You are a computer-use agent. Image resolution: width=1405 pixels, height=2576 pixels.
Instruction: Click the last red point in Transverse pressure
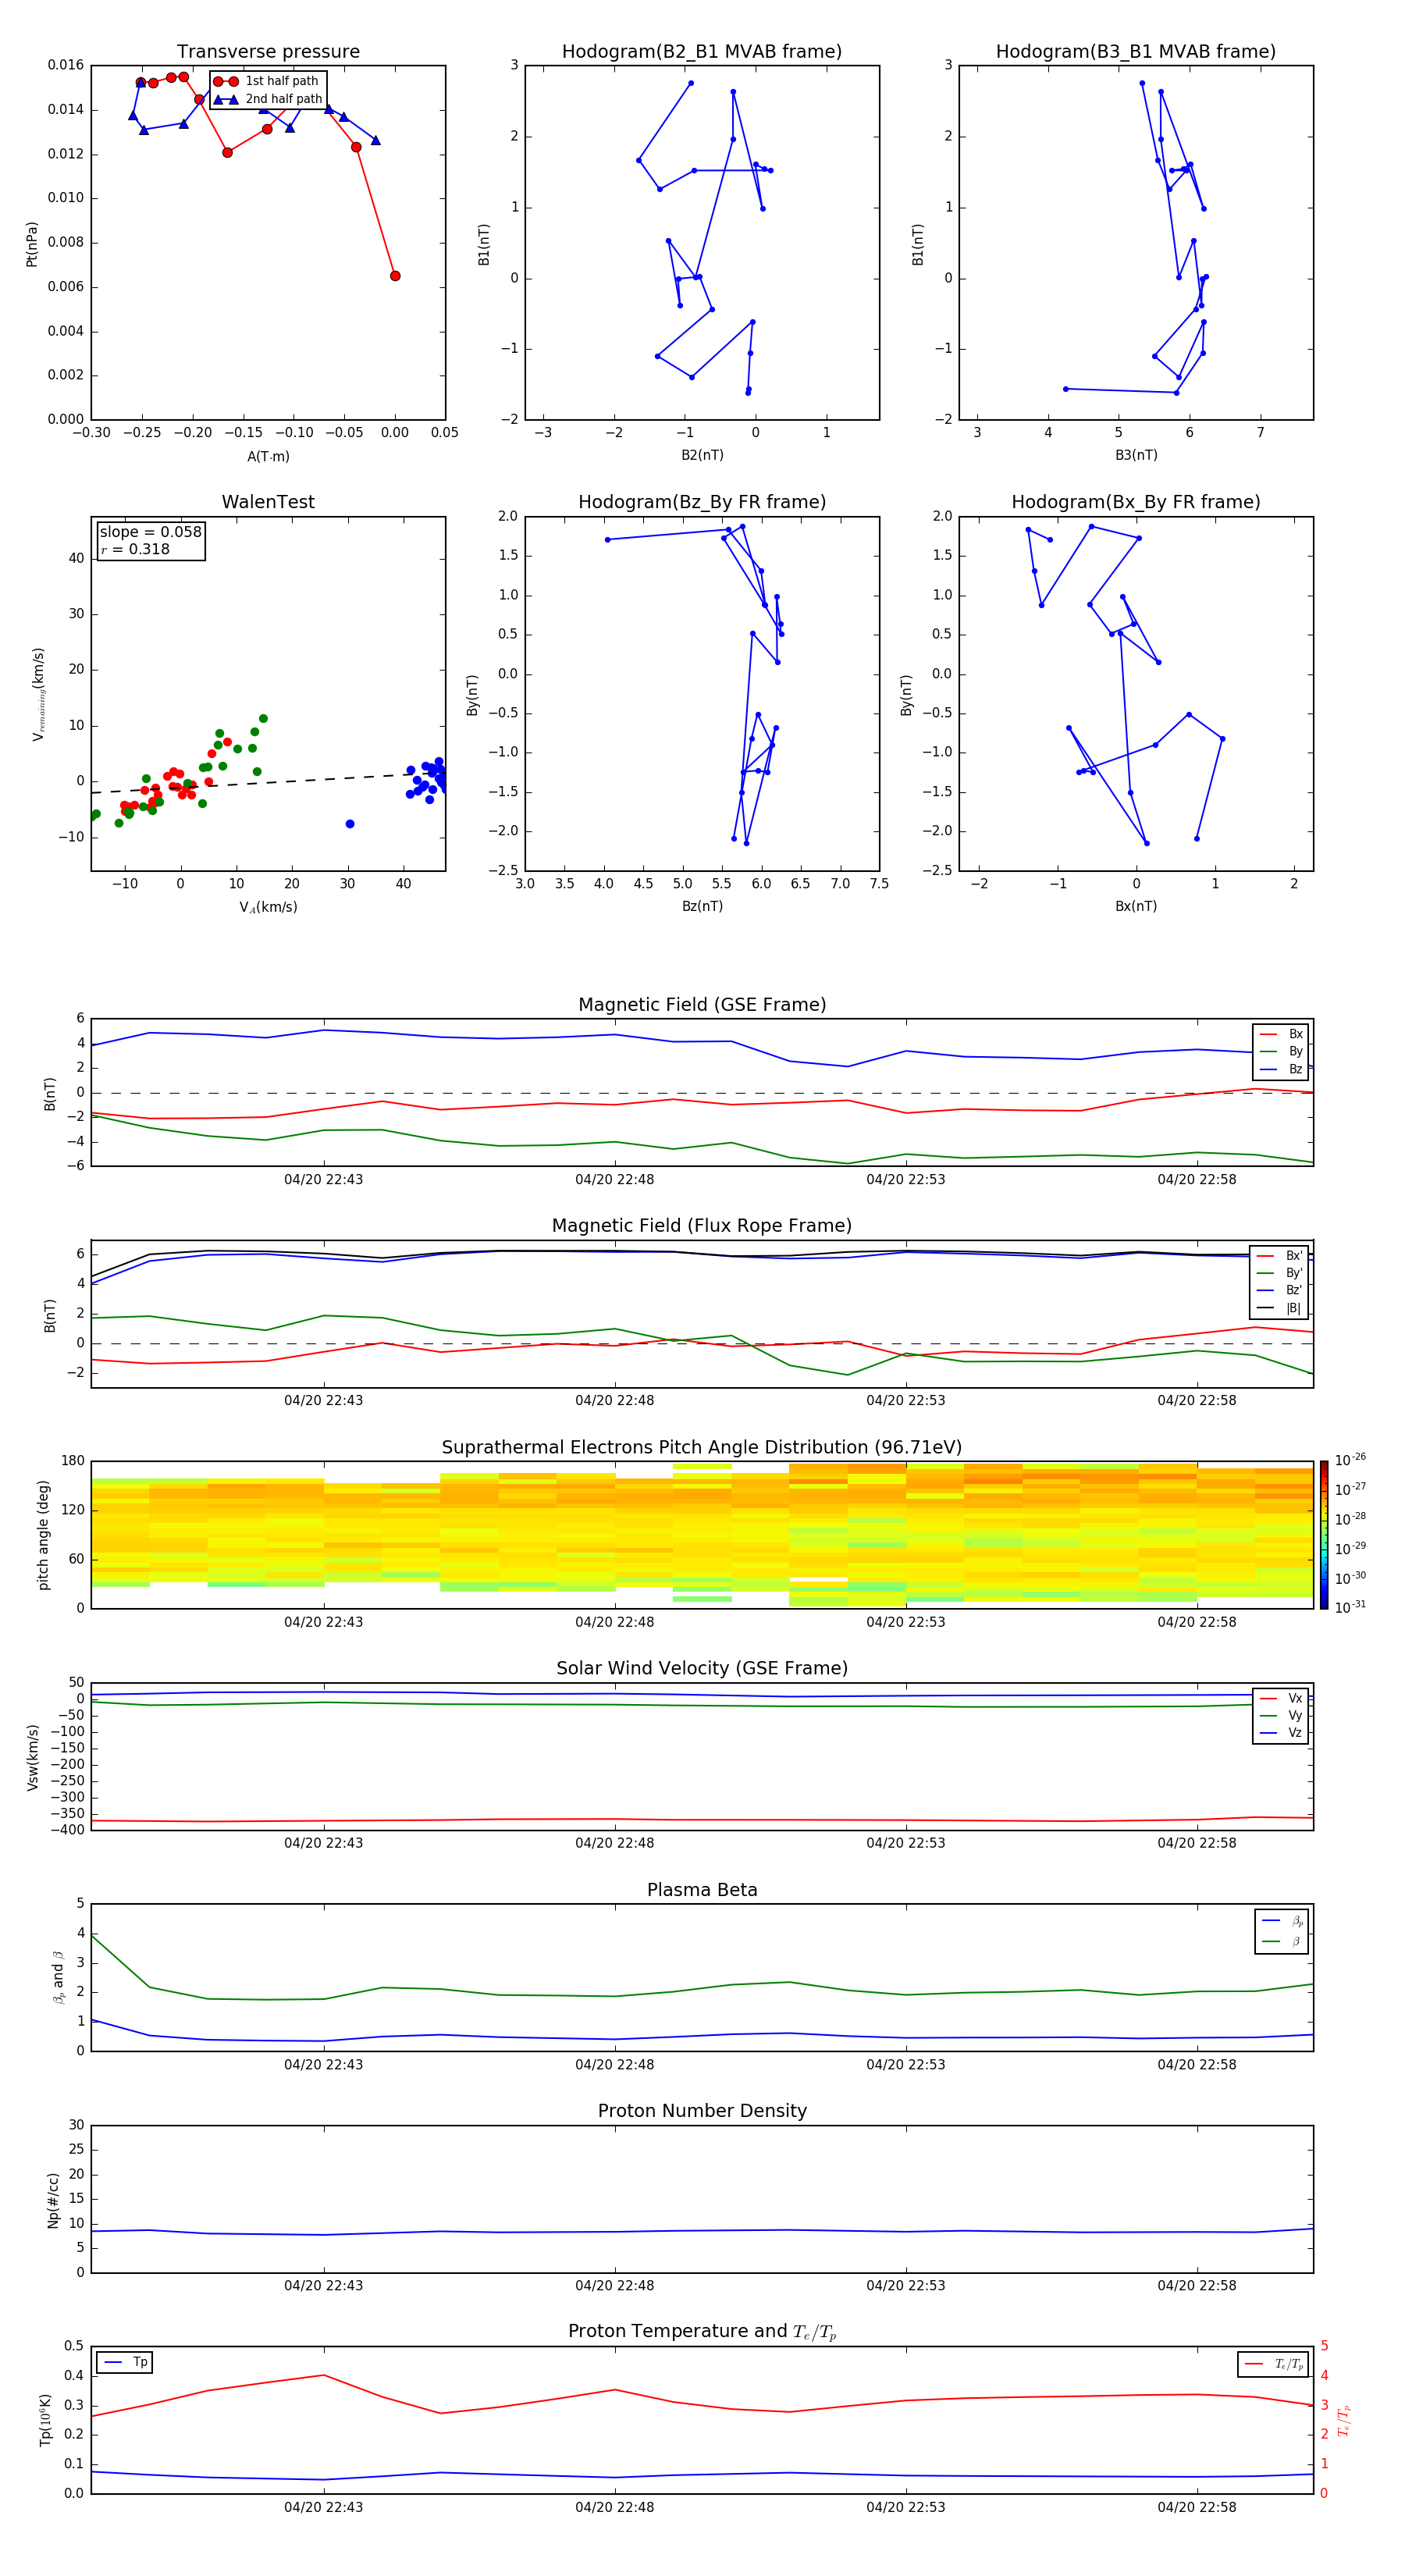pyautogui.click(x=395, y=276)
